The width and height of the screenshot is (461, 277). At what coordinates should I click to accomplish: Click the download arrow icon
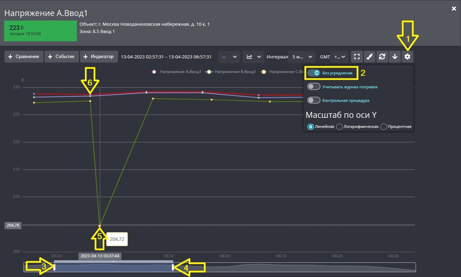coord(395,57)
